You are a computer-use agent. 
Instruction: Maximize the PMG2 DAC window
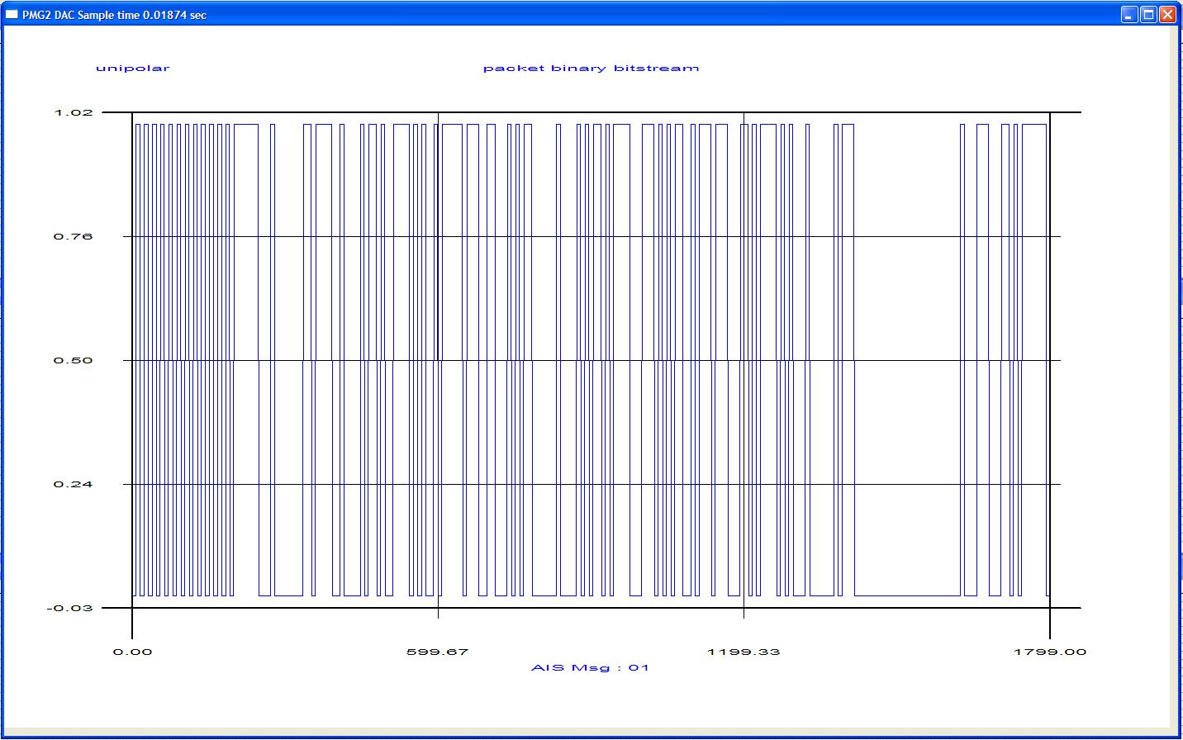point(1148,15)
